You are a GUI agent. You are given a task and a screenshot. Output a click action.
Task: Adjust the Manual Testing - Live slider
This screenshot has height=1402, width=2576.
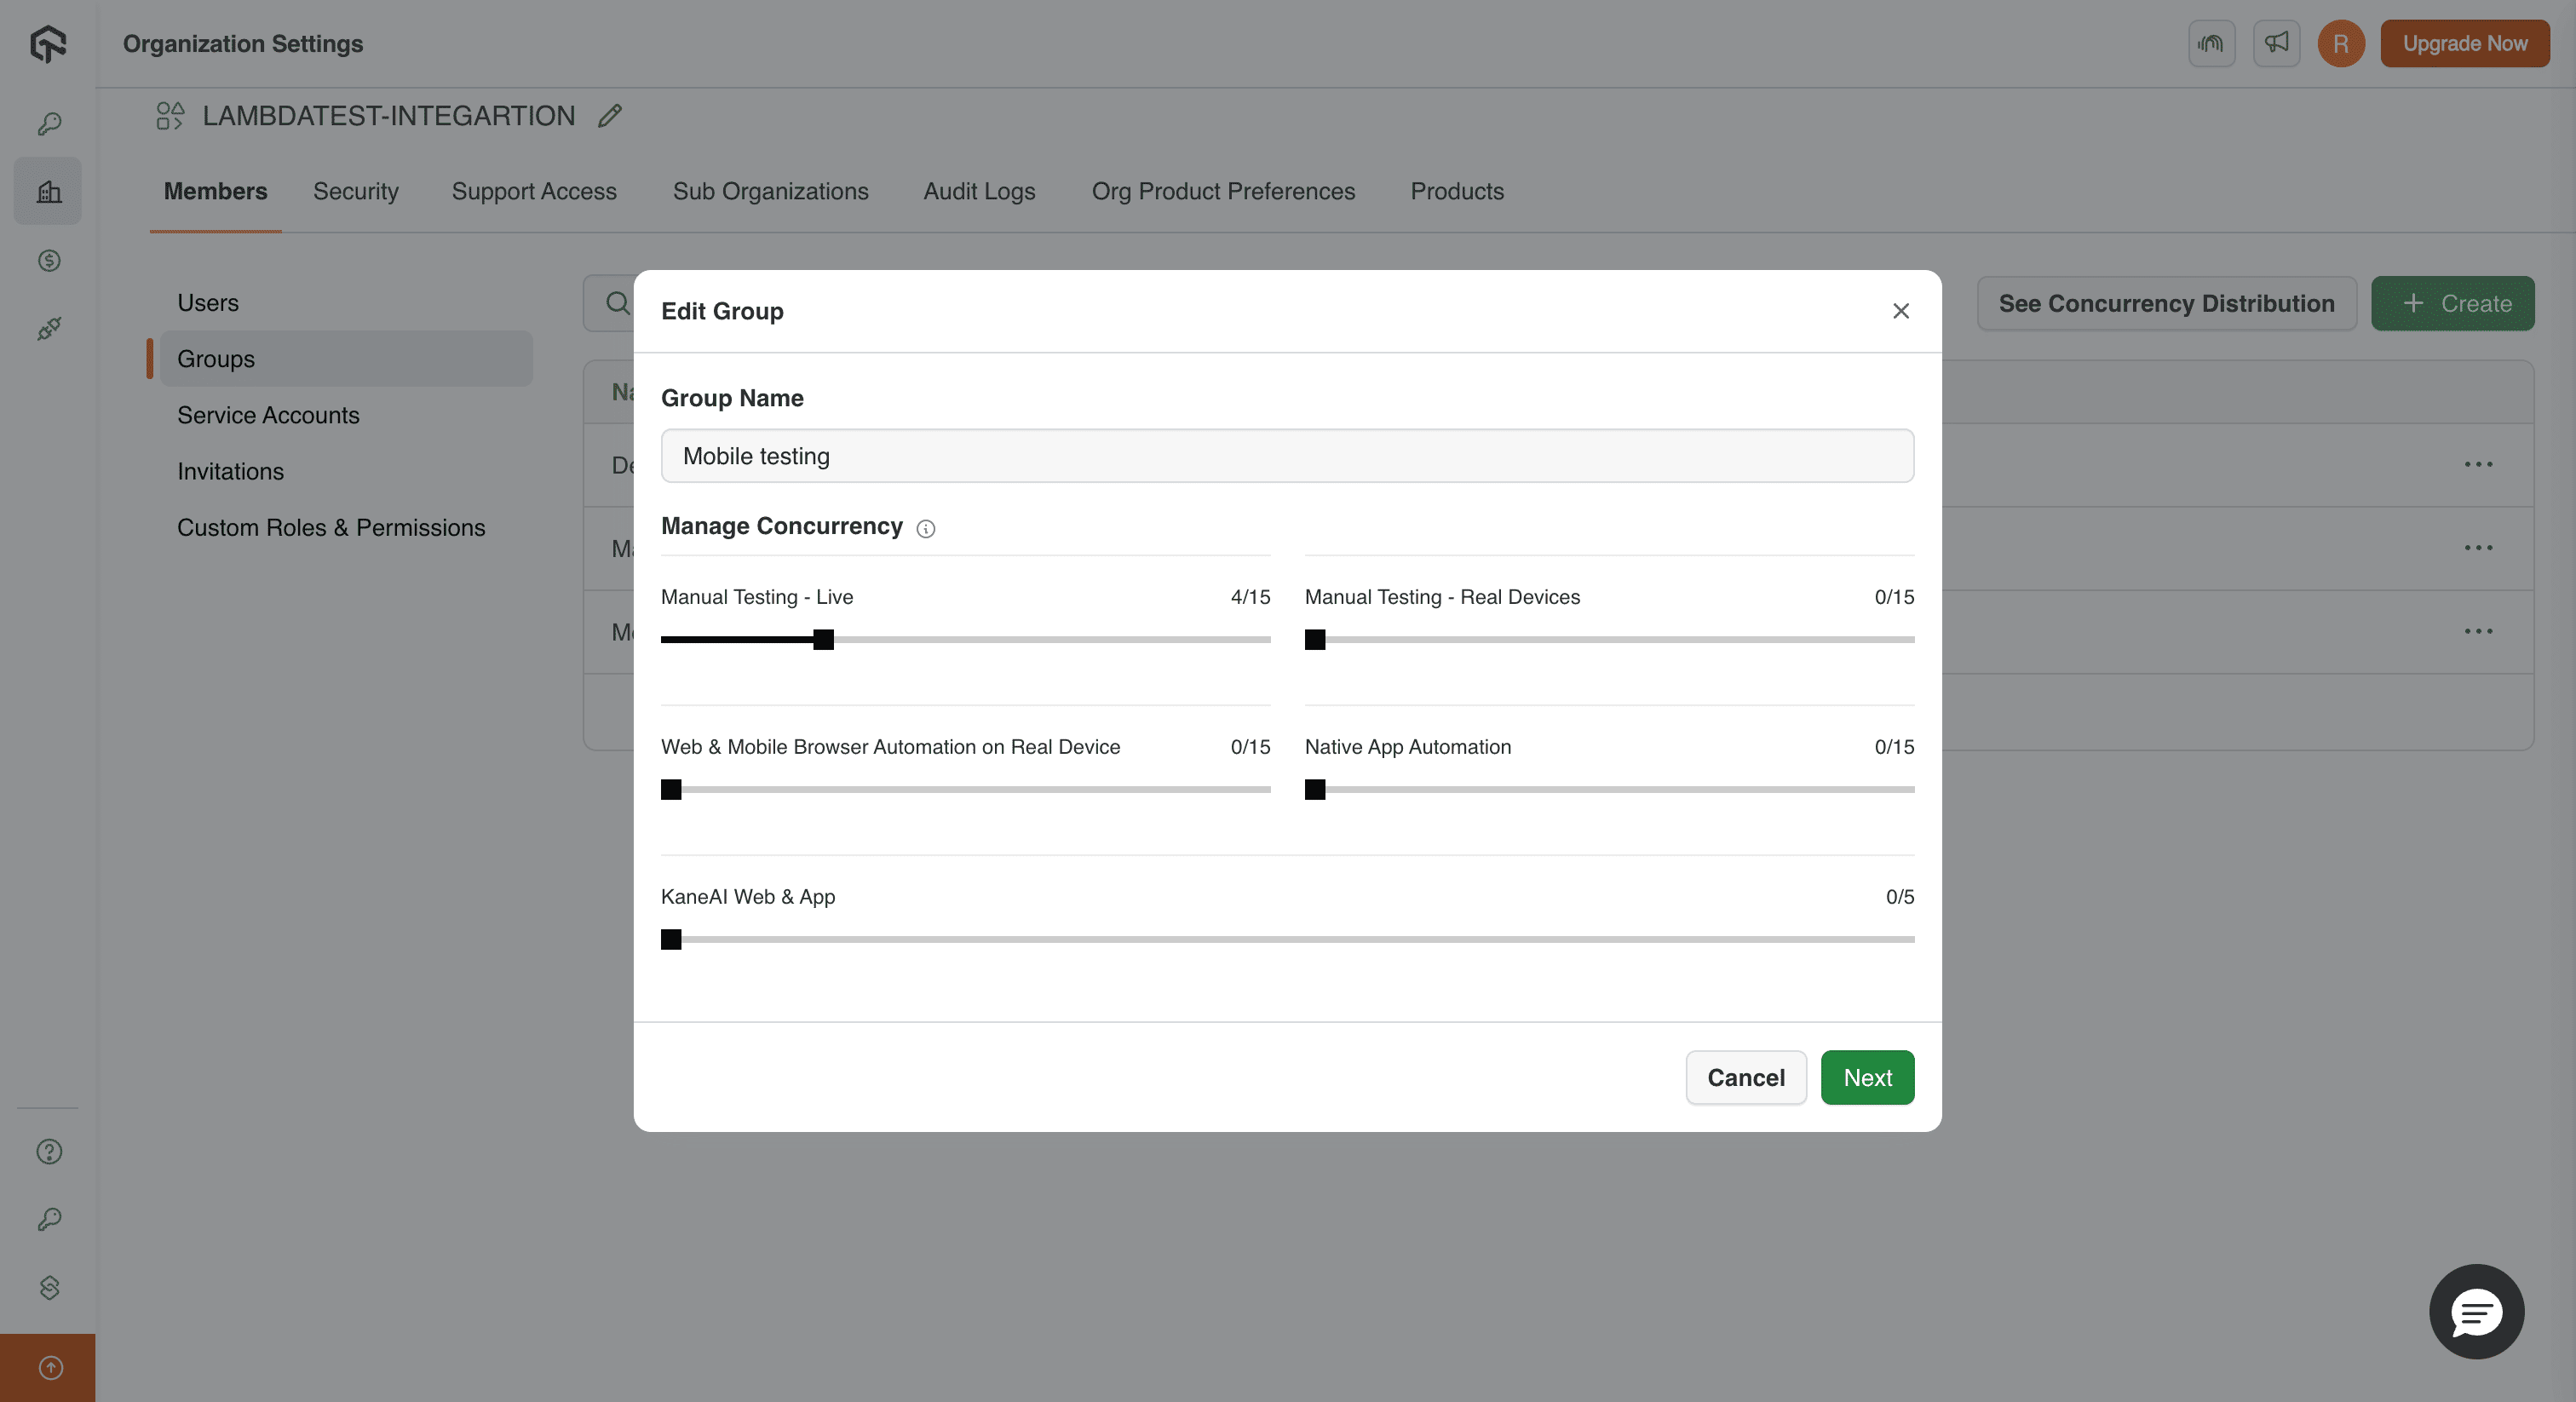point(823,640)
